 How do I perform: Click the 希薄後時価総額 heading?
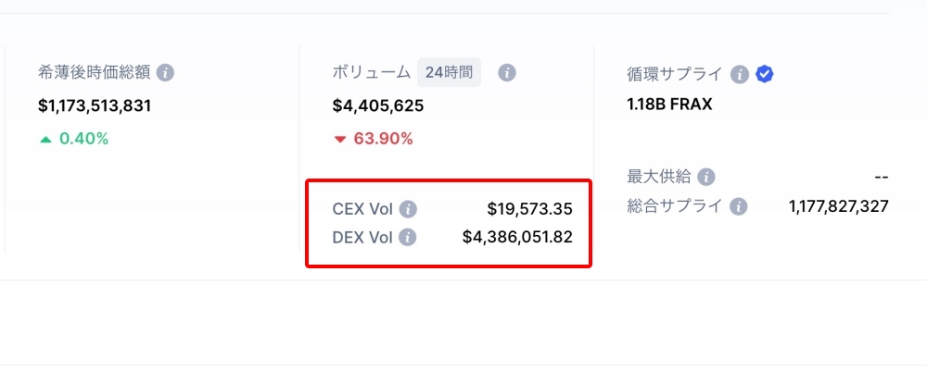click(x=94, y=73)
